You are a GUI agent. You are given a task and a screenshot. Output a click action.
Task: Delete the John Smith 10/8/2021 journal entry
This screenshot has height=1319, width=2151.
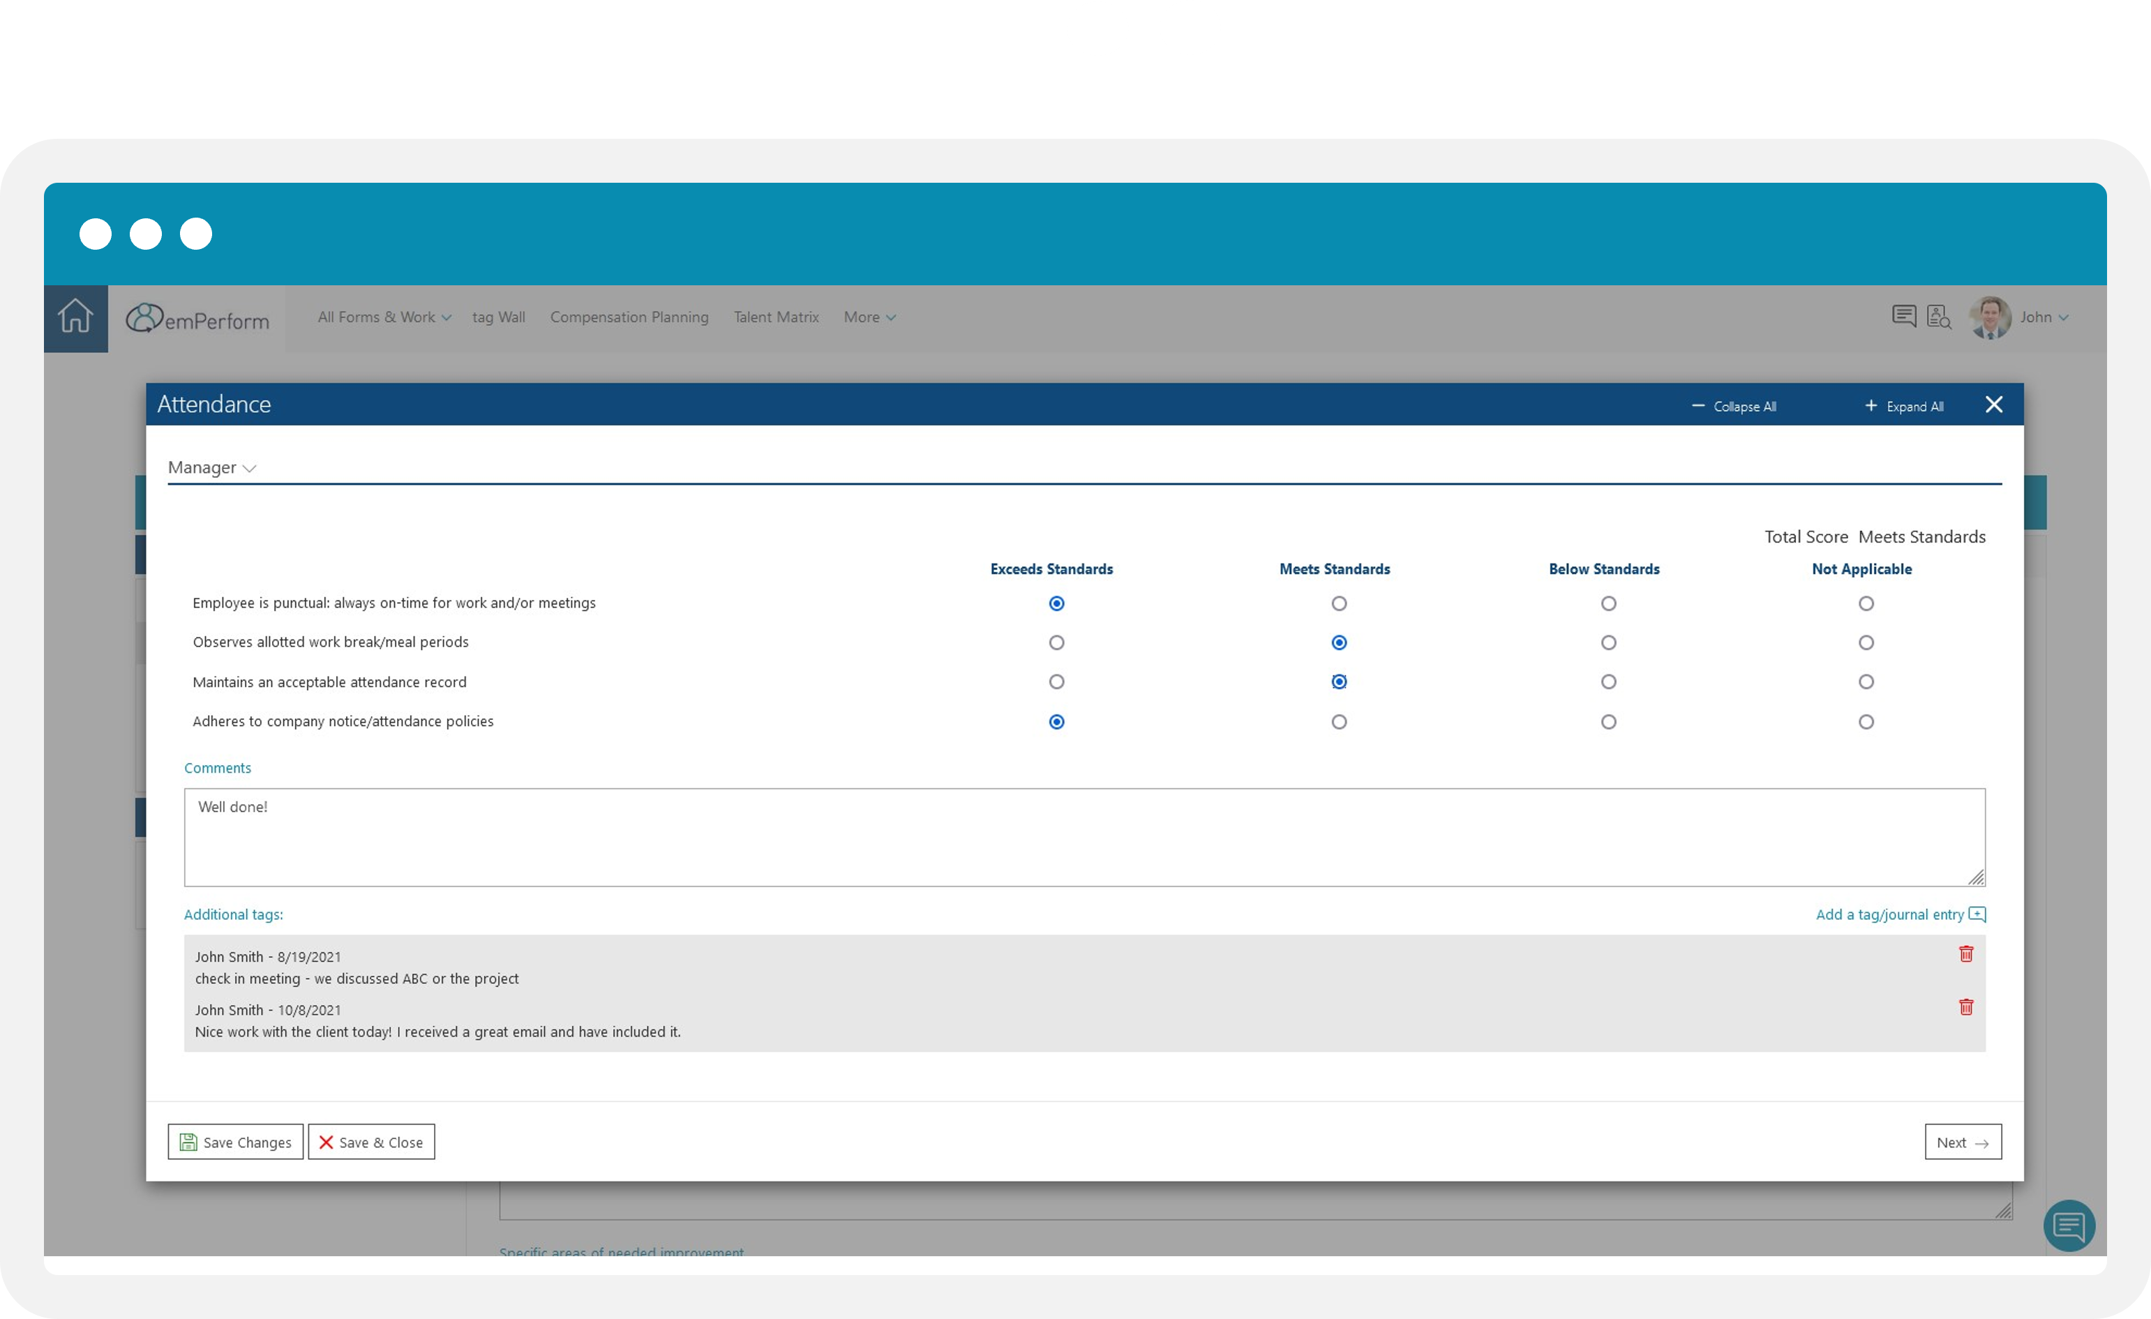pos(1966,1007)
